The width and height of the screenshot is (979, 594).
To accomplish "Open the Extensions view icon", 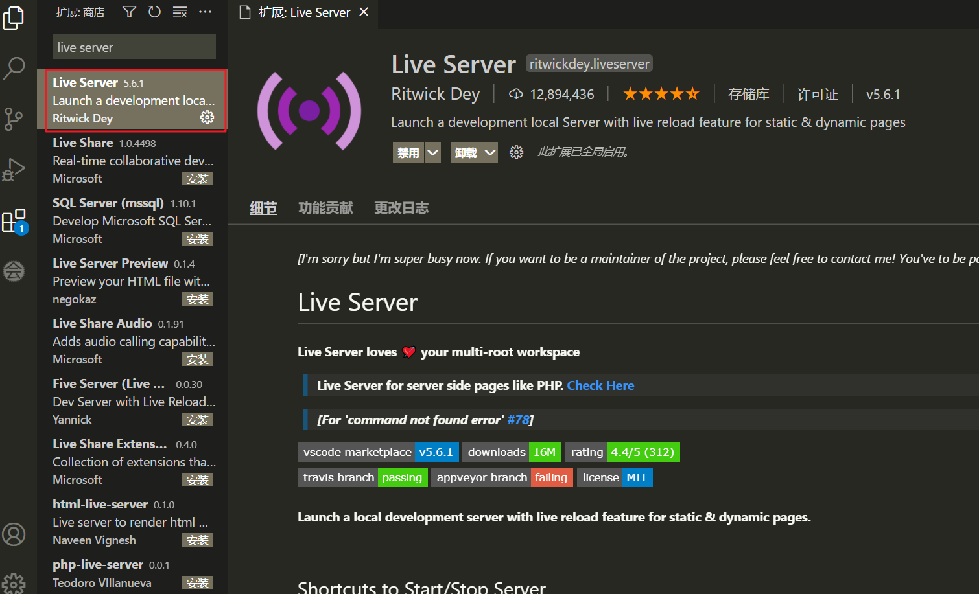I will coord(14,221).
